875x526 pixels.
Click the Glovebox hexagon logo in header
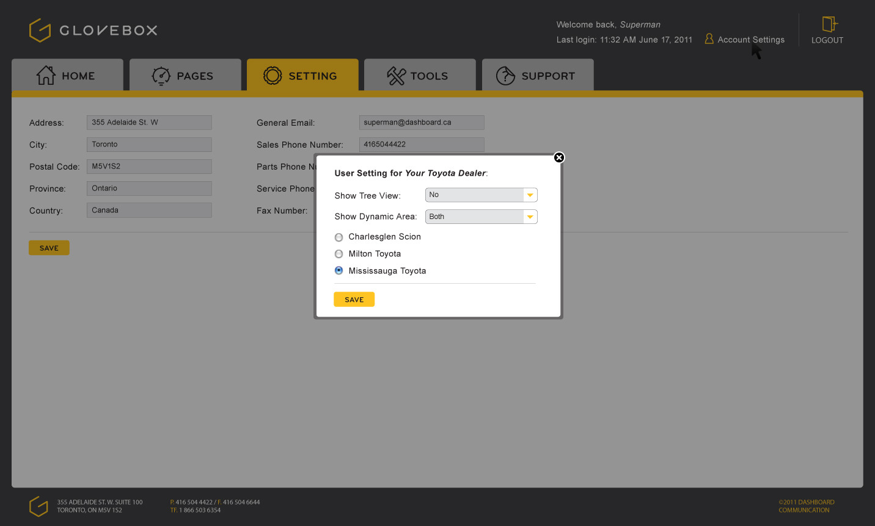point(40,30)
